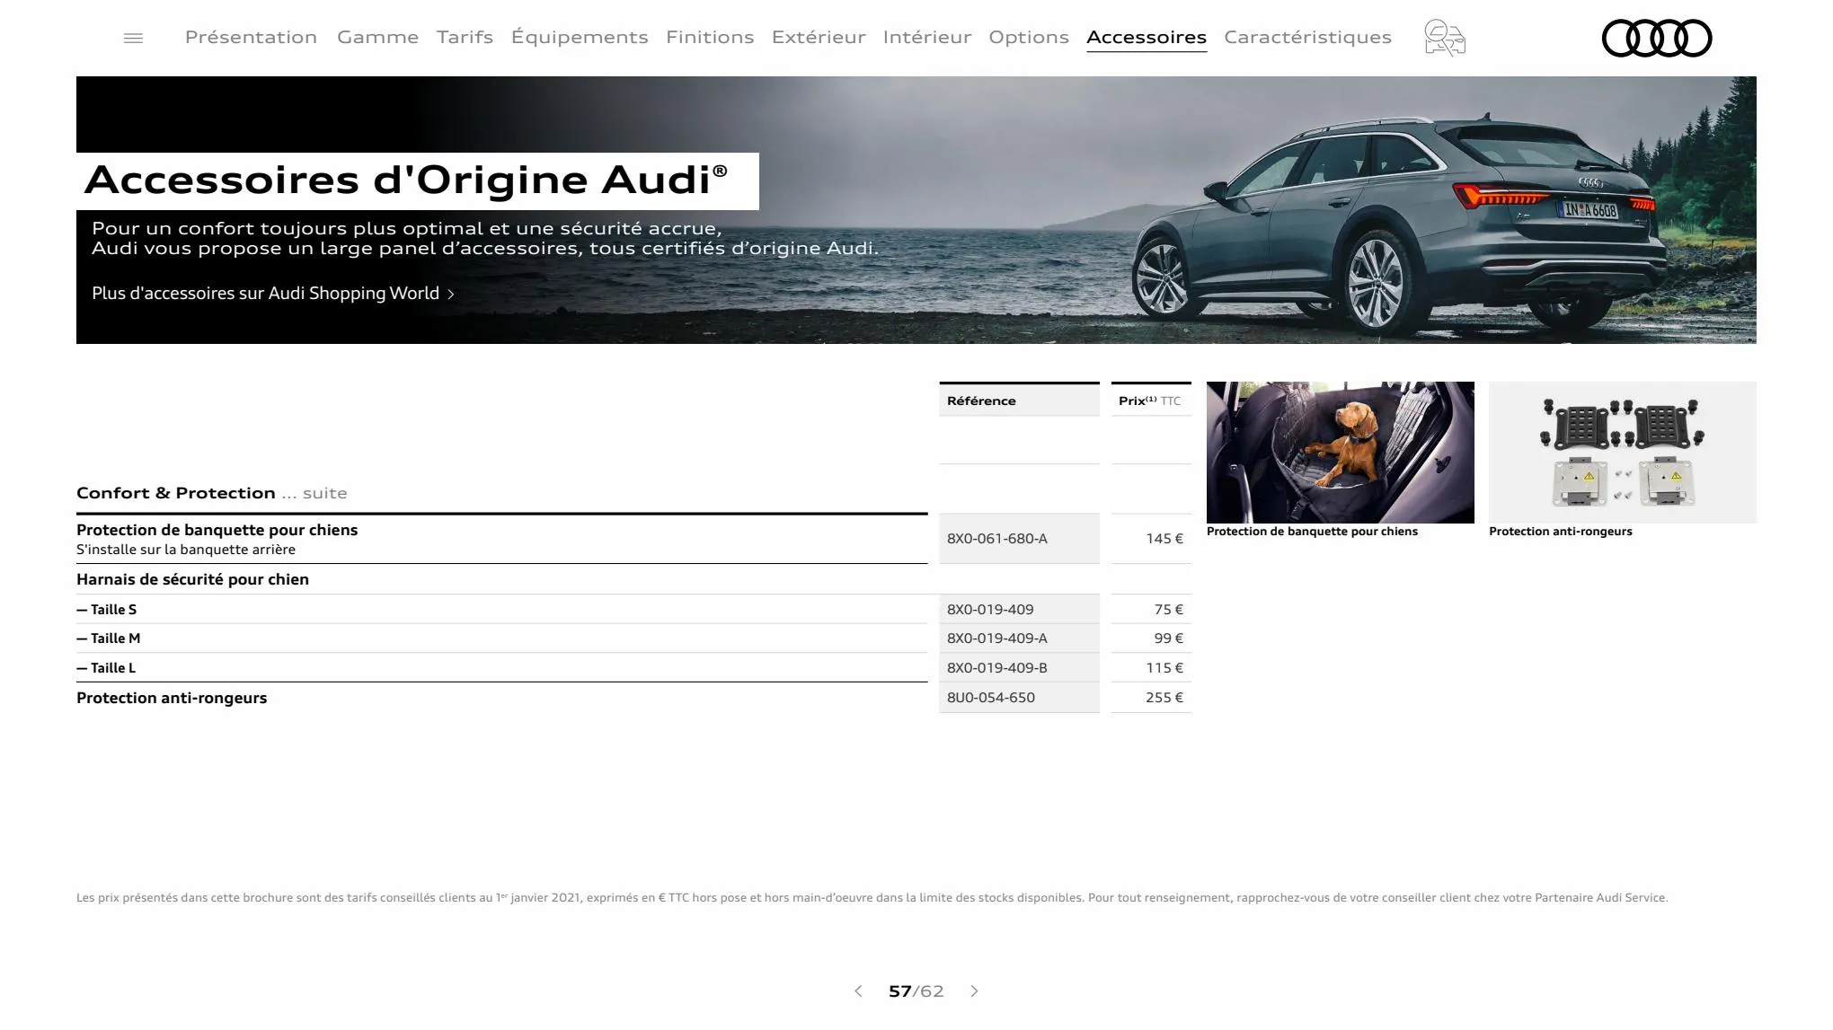Click 'S'installe sur la banquette arrière' subtitle
Viewport: 1833px width, 1030px height.
click(186, 550)
